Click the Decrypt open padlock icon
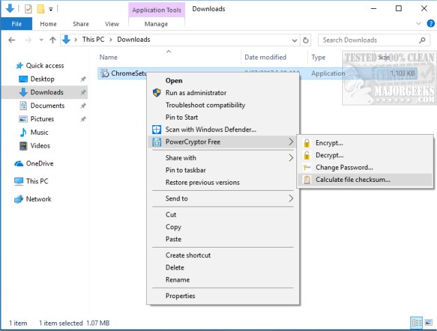 (307, 155)
